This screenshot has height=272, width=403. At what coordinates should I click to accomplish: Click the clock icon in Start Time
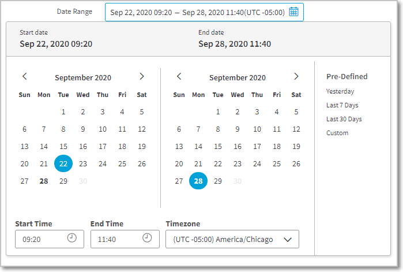72,238
